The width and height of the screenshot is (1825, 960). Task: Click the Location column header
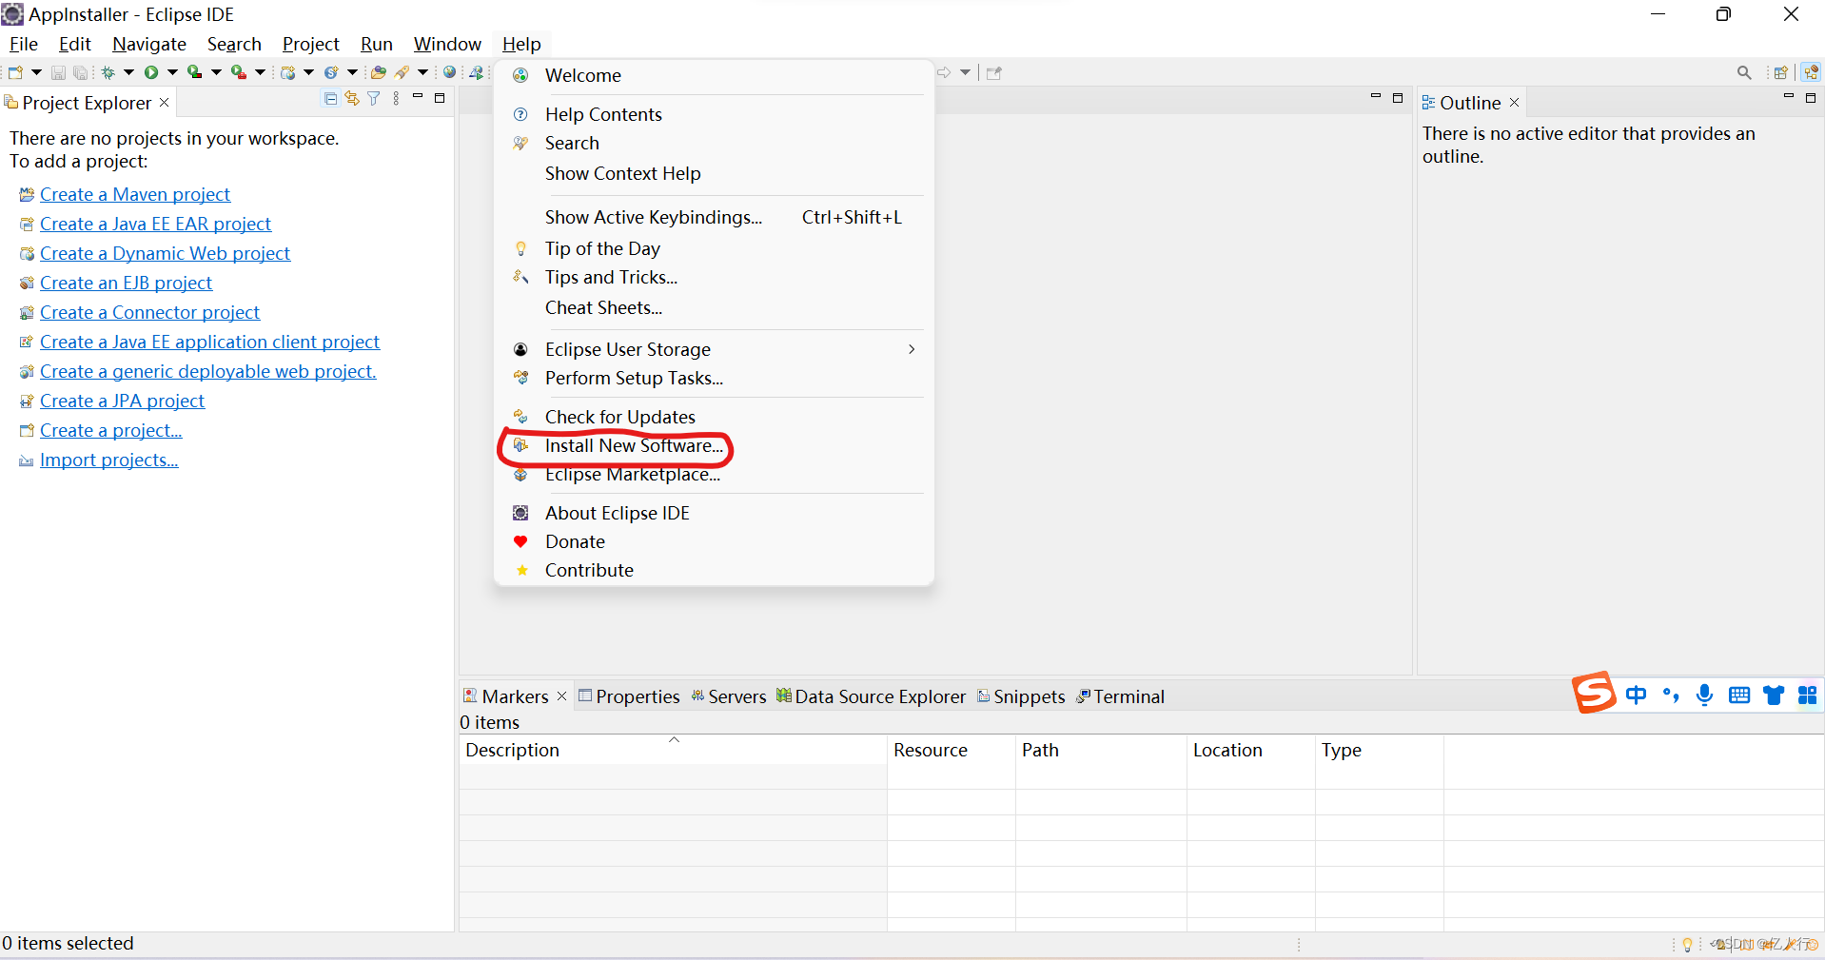1251,750
